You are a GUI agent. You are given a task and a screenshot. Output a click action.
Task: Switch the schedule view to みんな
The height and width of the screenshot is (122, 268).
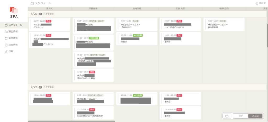point(255,116)
